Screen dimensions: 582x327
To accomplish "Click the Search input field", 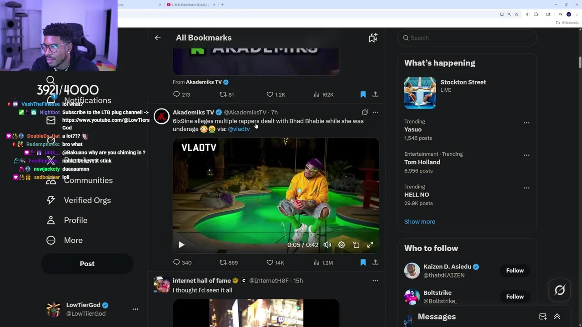I will pyautogui.click(x=467, y=38).
